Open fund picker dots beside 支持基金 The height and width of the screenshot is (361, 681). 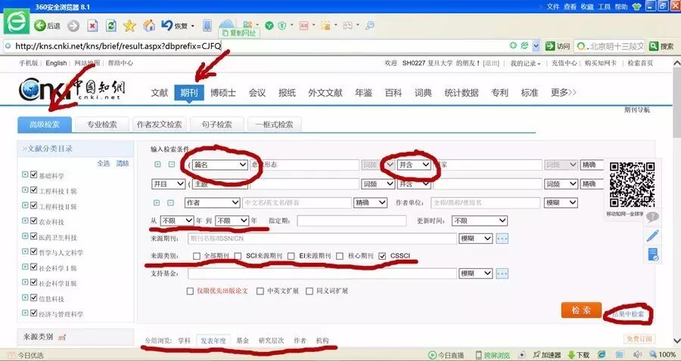coord(502,273)
